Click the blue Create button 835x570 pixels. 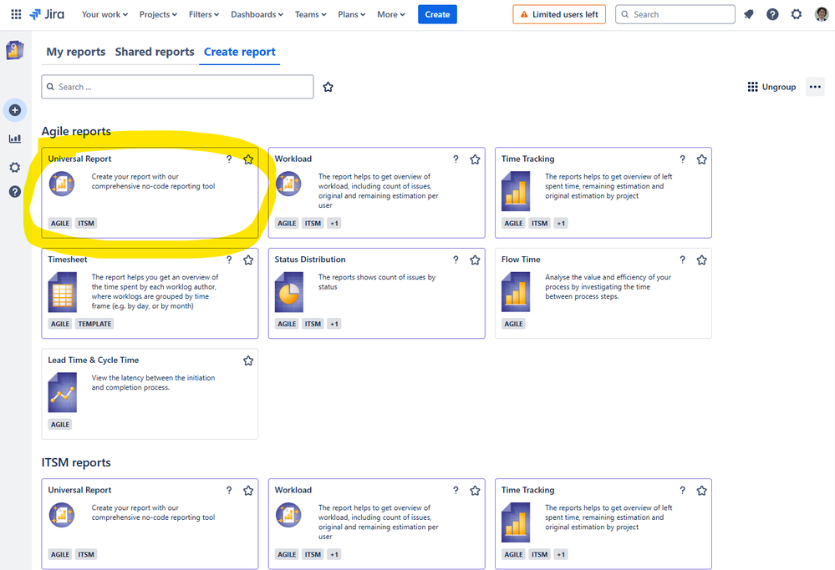437,14
